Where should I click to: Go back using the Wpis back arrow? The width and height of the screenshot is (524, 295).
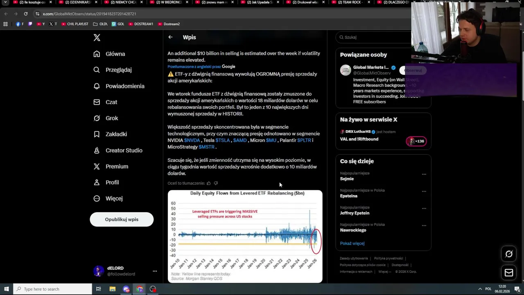[170, 37]
